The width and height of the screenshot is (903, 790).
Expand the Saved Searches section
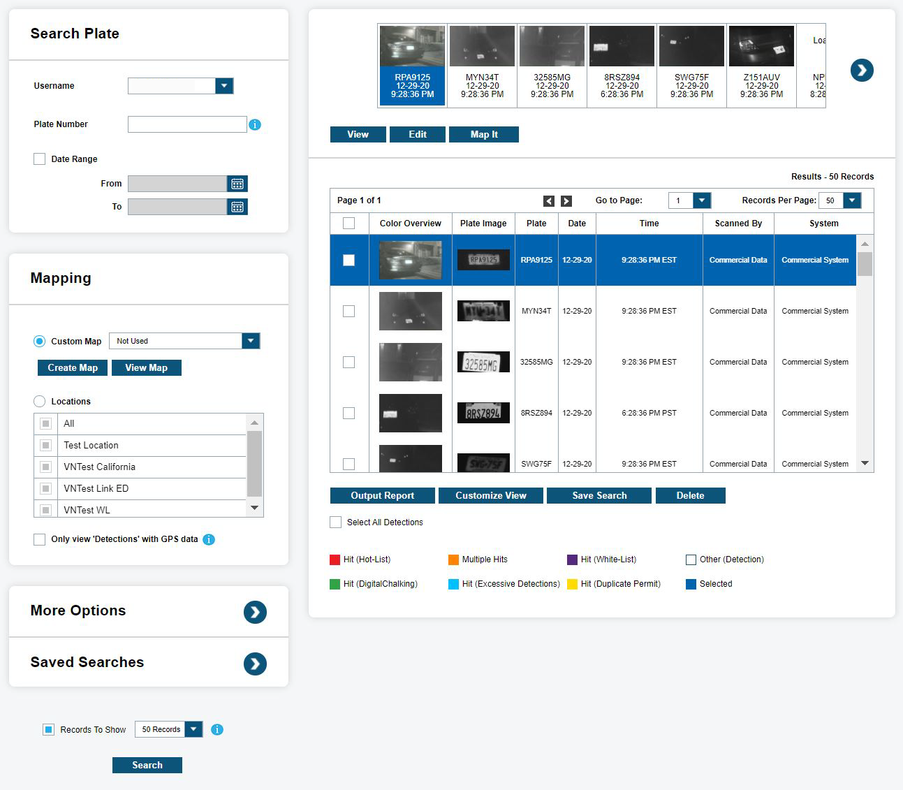pos(255,664)
